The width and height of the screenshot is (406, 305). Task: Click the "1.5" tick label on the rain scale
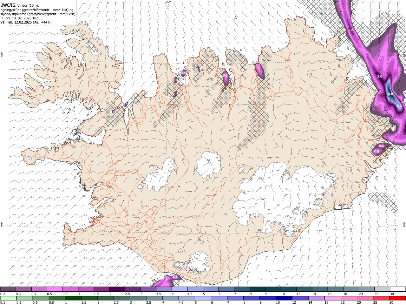pyautogui.click(x=83, y=302)
